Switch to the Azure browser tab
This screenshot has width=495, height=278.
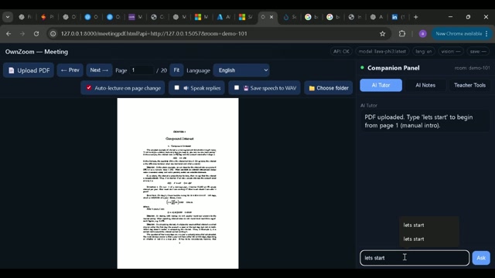(x=224, y=17)
